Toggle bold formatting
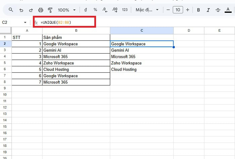The height and width of the screenshot is (159, 235). [x=198, y=10]
